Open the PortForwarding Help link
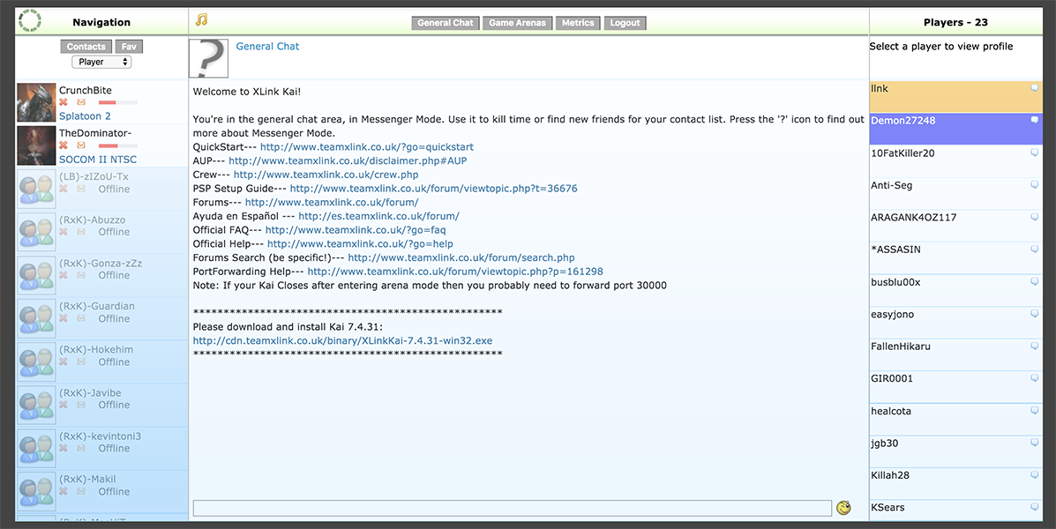Image resolution: width=1056 pixels, height=529 pixels. (455, 272)
